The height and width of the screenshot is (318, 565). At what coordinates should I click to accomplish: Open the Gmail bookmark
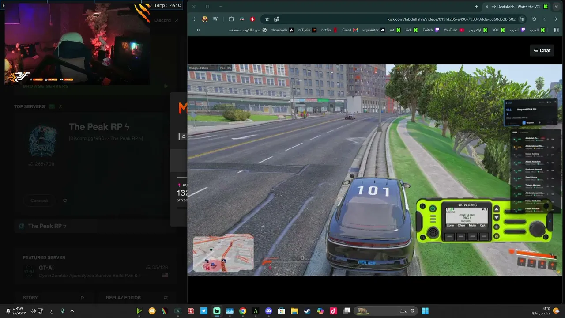[350, 30]
